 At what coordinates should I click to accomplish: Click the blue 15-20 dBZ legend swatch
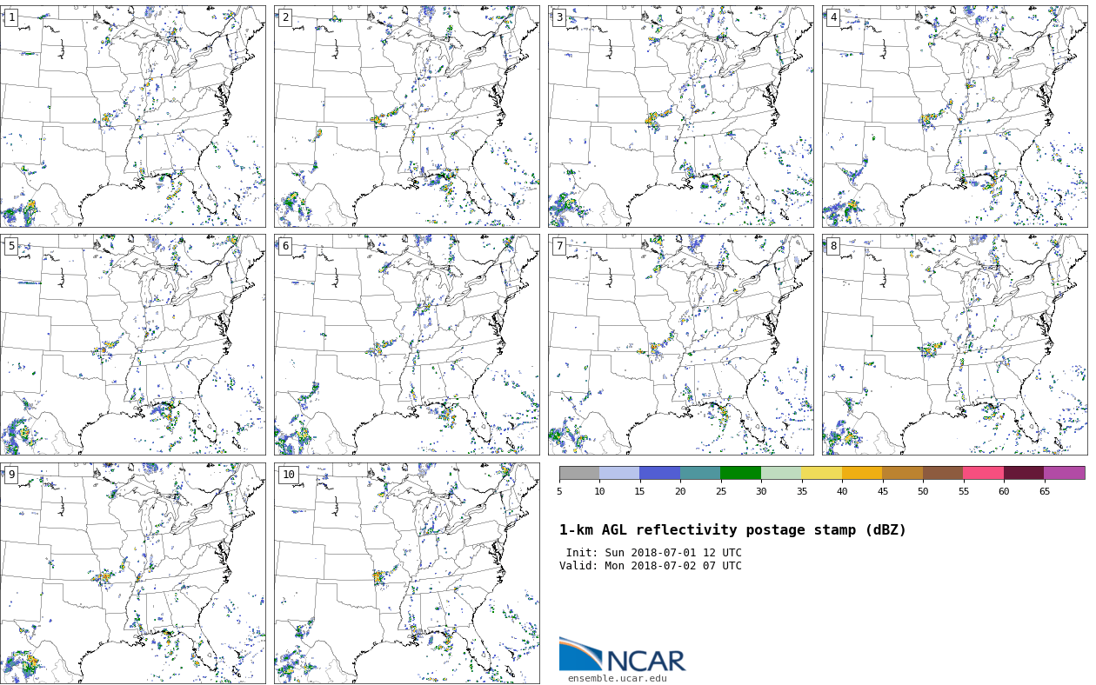[x=659, y=473]
